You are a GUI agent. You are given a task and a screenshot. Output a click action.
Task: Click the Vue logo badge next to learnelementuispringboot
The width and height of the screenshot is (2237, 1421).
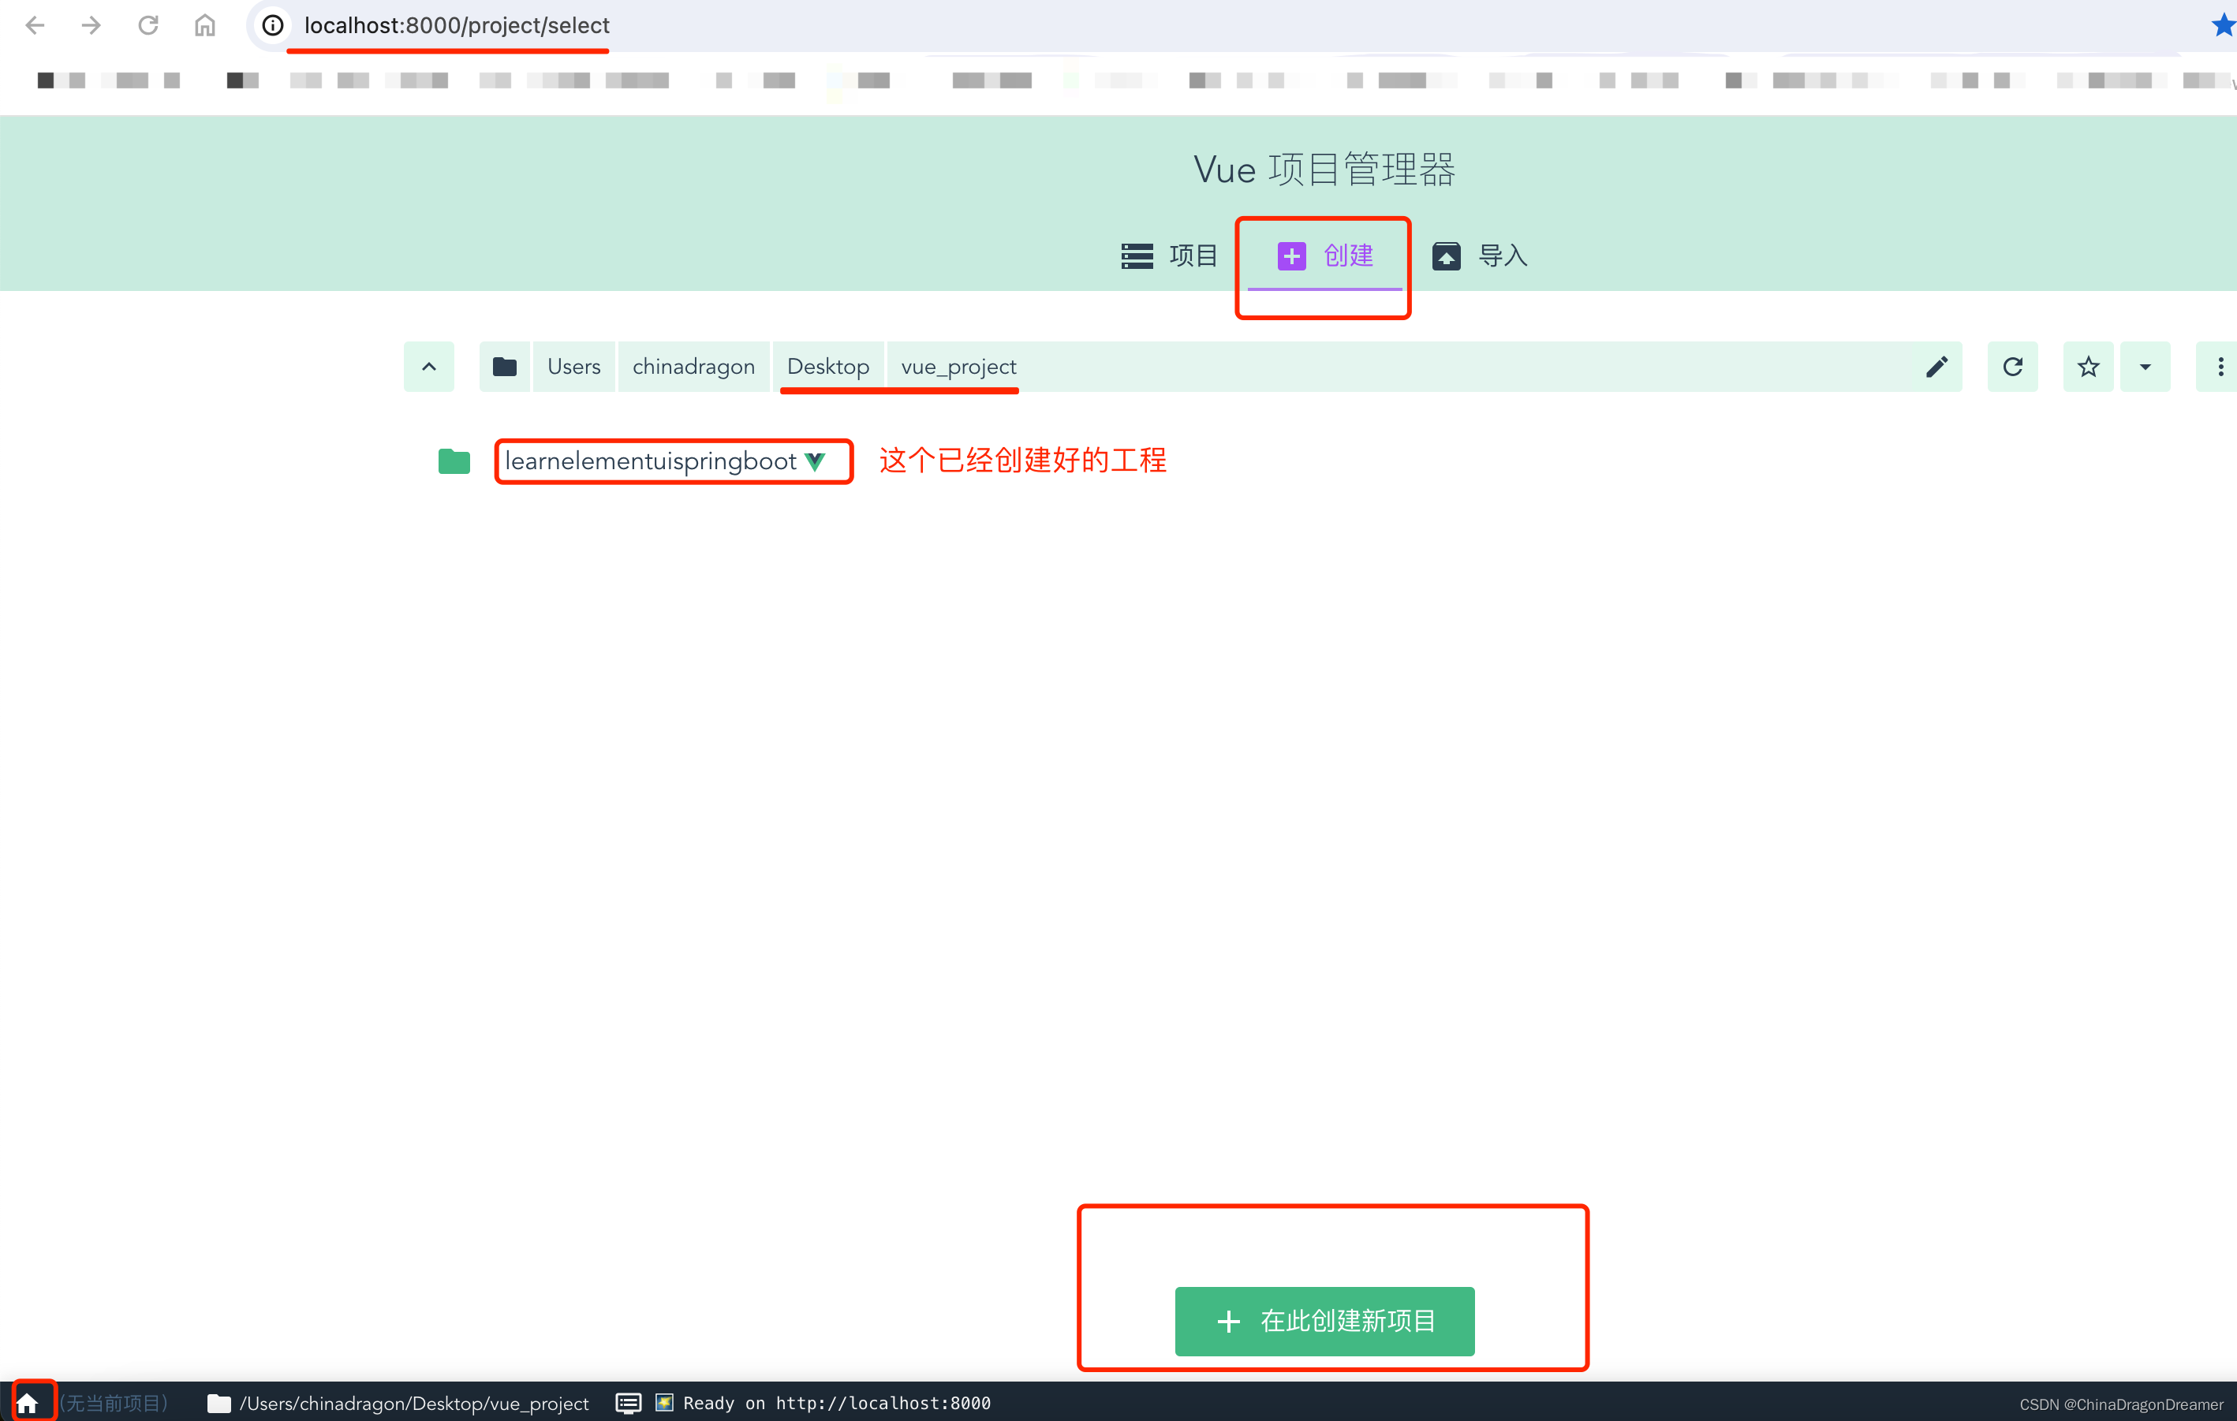pyautogui.click(x=815, y=461)
